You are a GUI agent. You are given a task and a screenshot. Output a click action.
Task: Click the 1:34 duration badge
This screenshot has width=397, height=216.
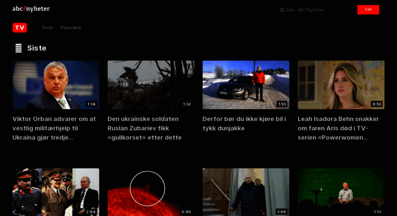pyautogui.click(x=91, y=104)
